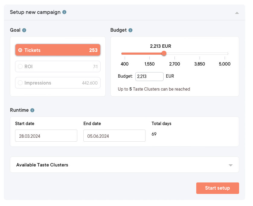253x206 pixels.
Task: Click the target icon inside the Tickets option
Action: coord(21,50)
